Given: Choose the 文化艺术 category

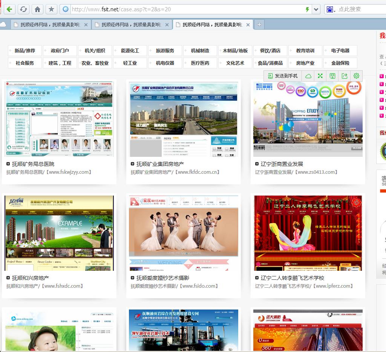Looking at the screenshot, I should point(235,63).
